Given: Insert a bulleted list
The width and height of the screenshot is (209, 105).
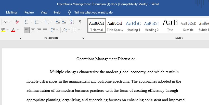Looking at the screenshot, I should pos(27,22).
